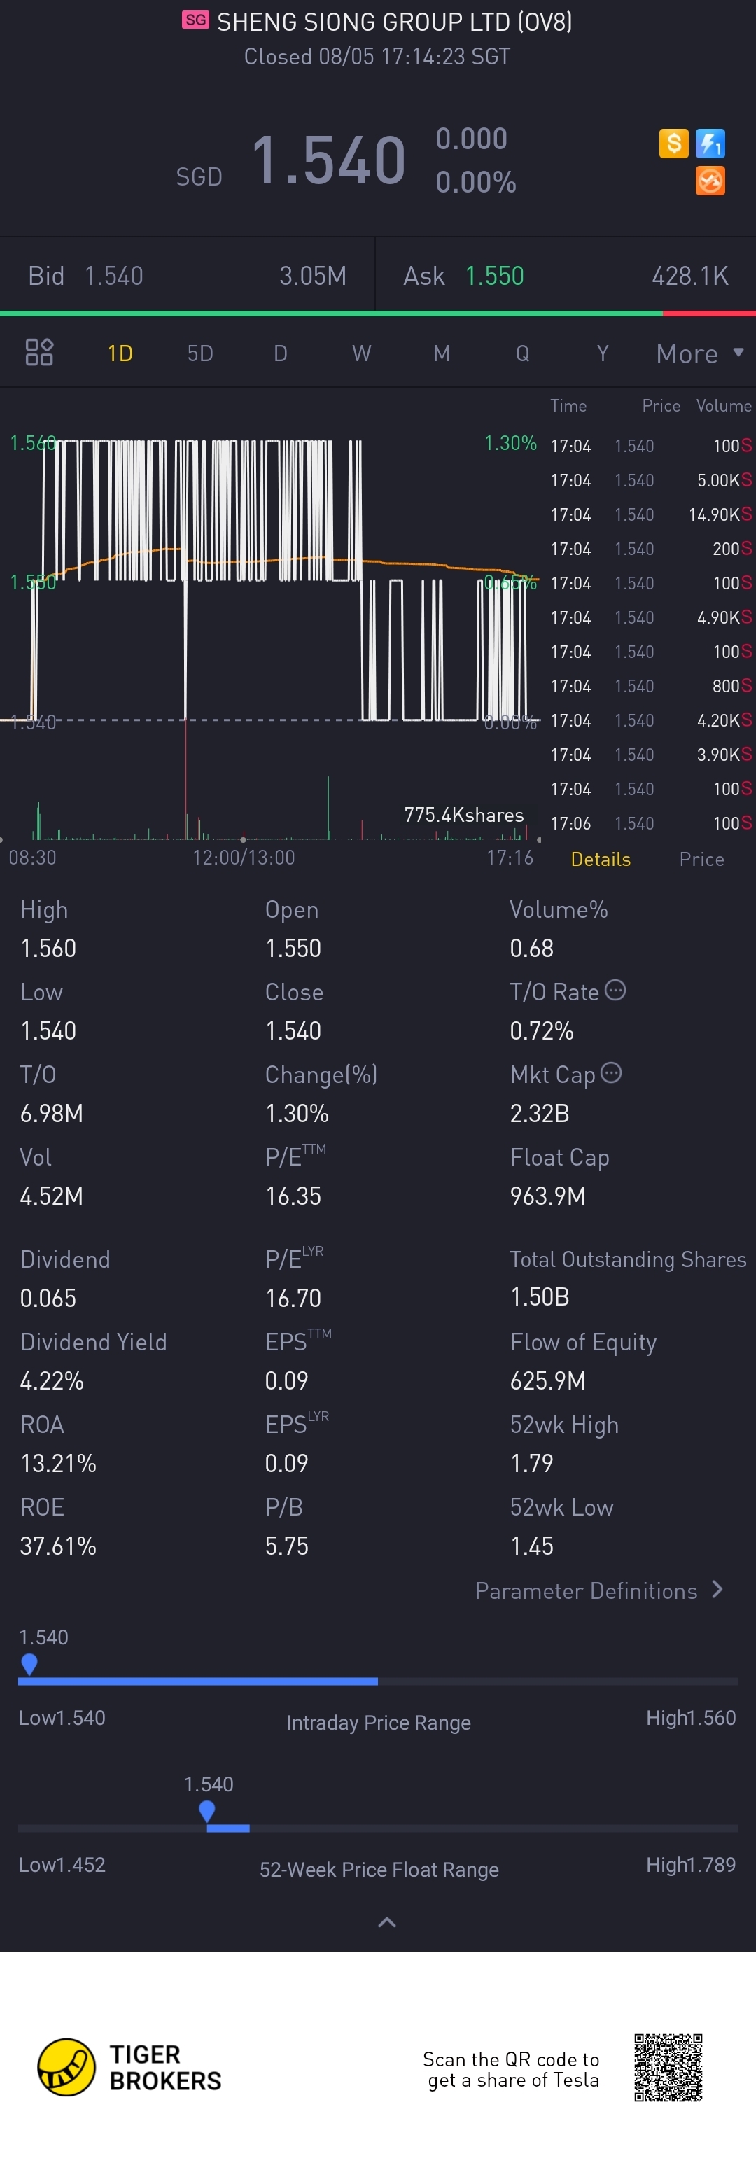
Task: Switch the trades panel to Details
Action: (x=600, y=859)
